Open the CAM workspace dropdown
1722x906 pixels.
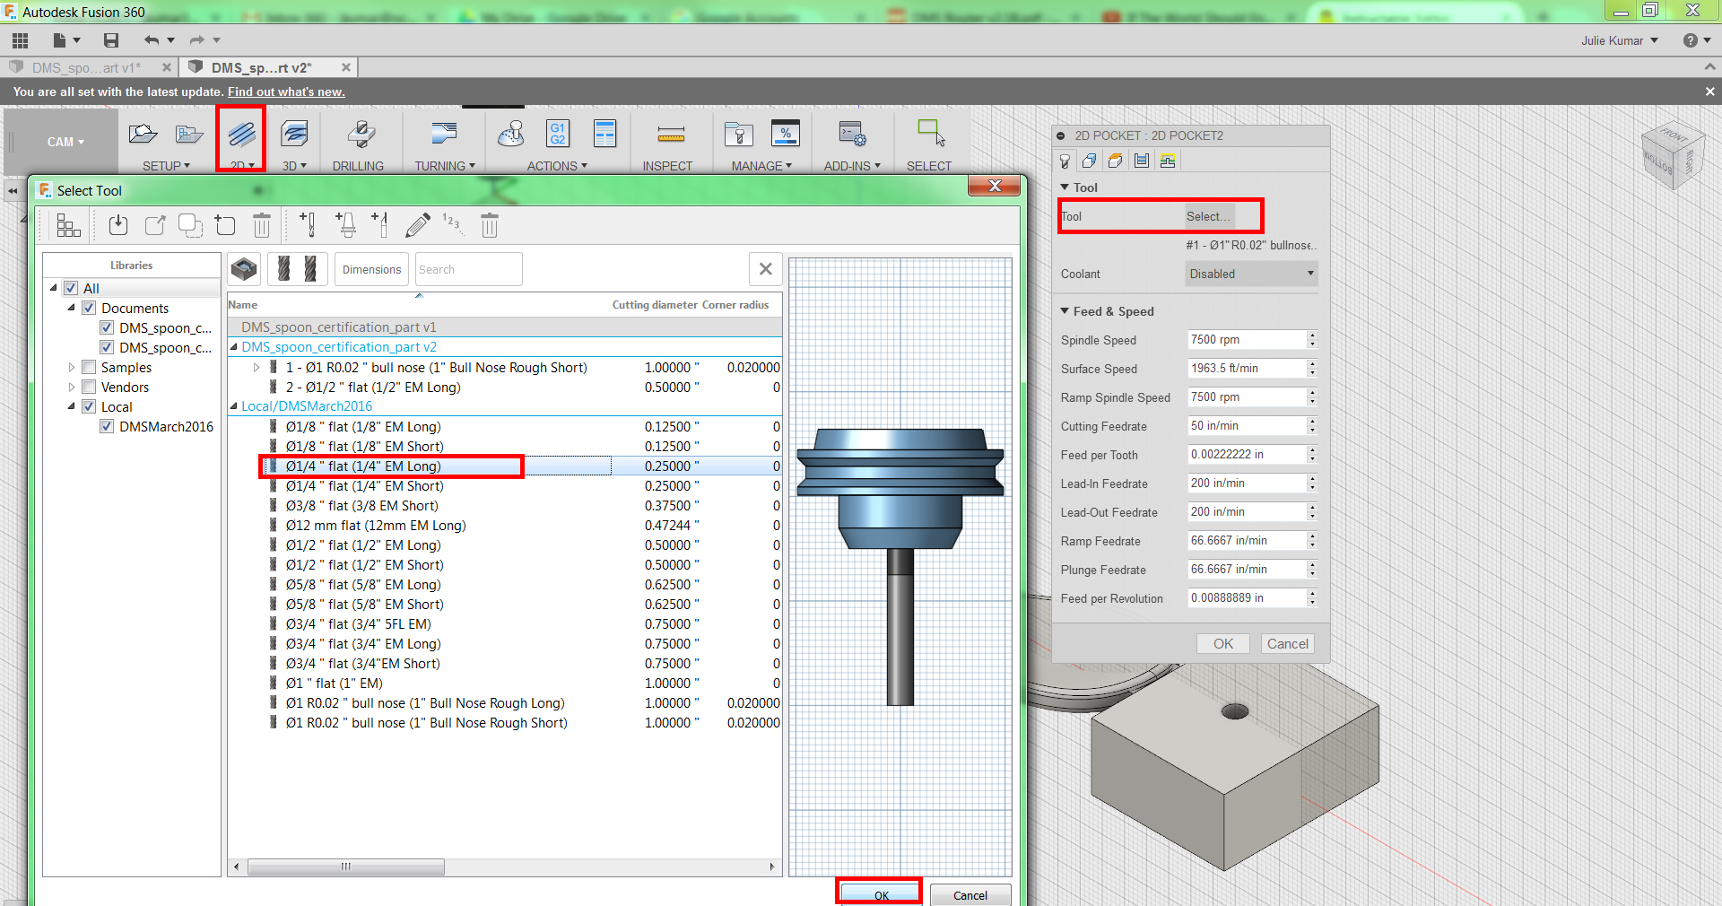coord(65,142)
